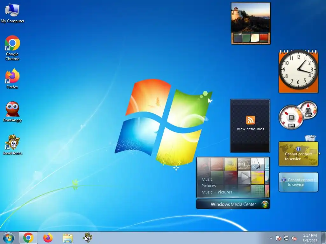This screenshot has width=326, height=244.
Task: Click the muted volume tray icon
Action: click(x=294, y=238)
